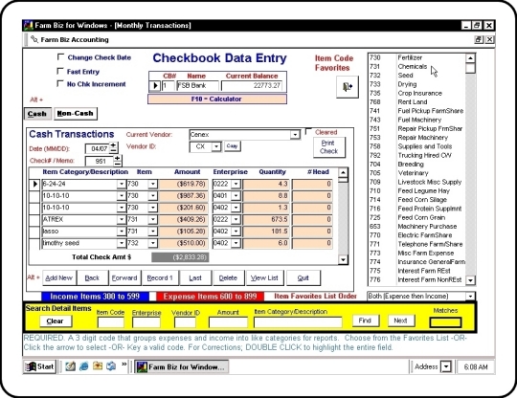
Task: Switch to the Non-Cash tab
Action: point(76,113)
